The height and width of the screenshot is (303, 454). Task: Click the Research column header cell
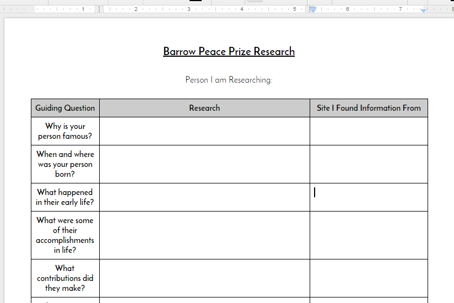(204, 108)
